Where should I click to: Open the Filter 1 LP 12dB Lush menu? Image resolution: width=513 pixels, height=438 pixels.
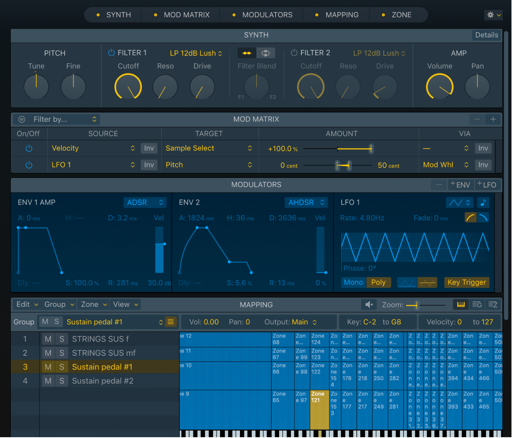click(x=196, y=53)
